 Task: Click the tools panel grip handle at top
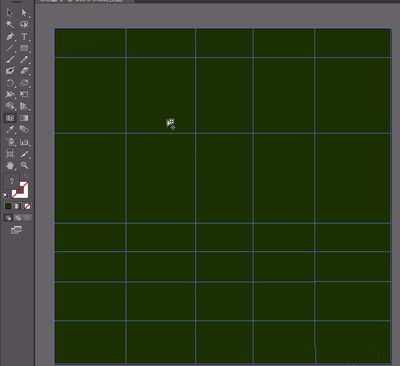coord(17,2)
